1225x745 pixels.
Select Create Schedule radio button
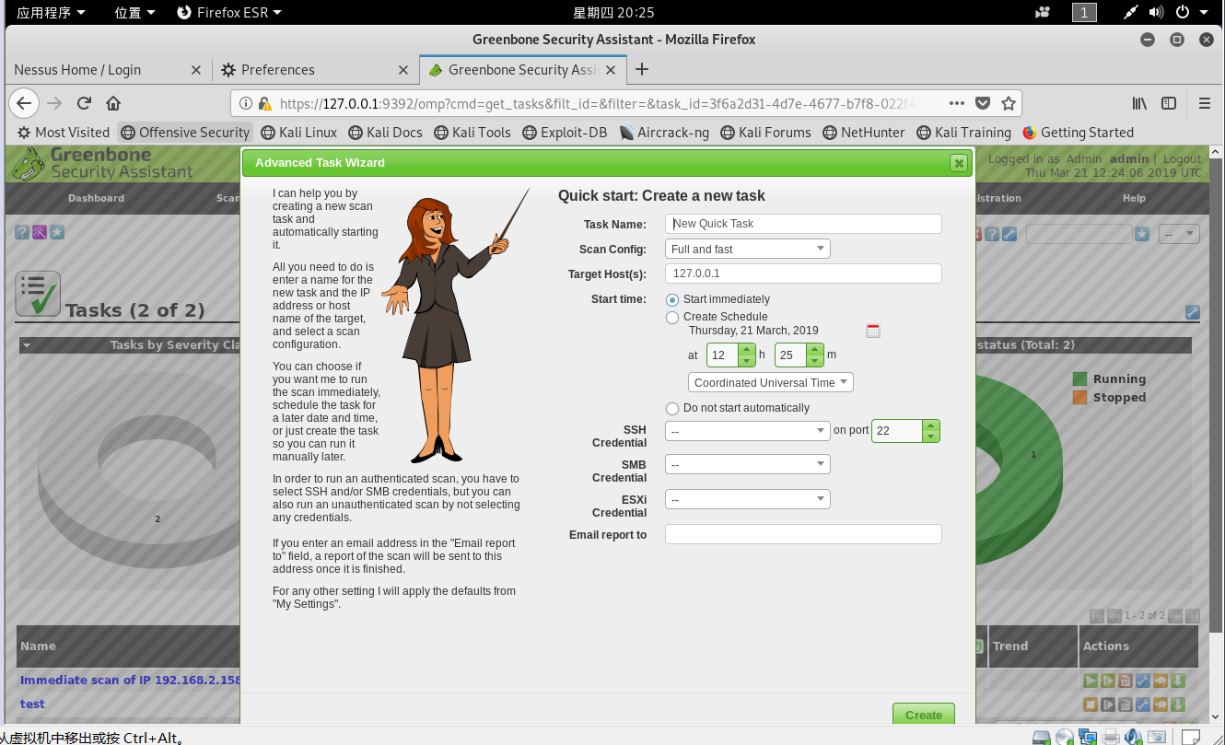[672, 317]
